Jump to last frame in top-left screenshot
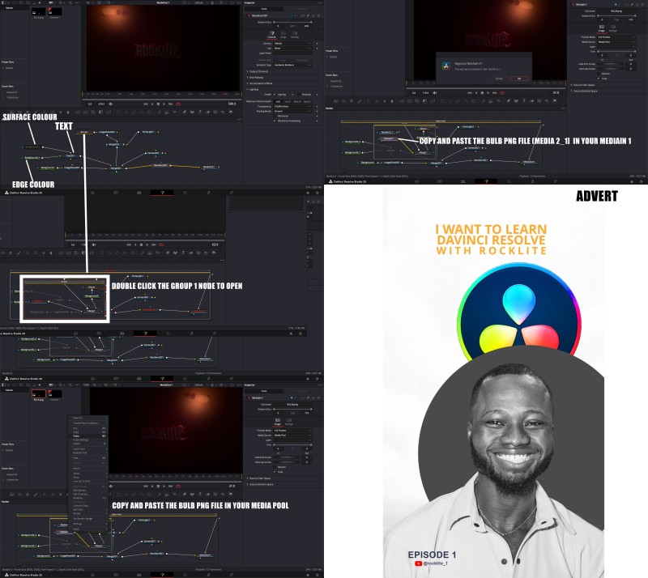 click(170, 104)
